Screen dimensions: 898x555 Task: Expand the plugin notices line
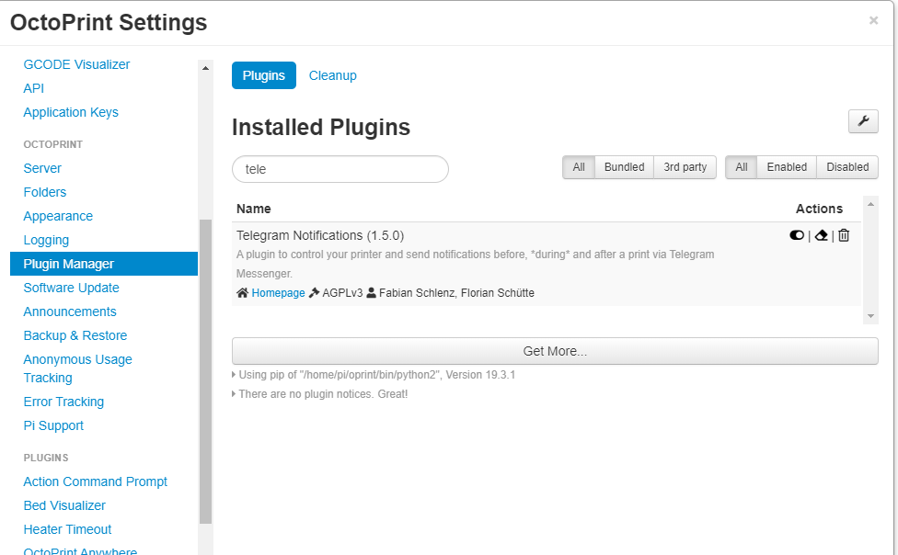[320, 394]
